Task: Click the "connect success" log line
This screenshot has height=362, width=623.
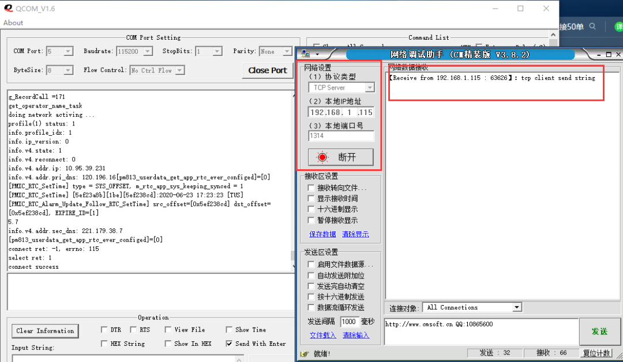Action: [34, 267]
